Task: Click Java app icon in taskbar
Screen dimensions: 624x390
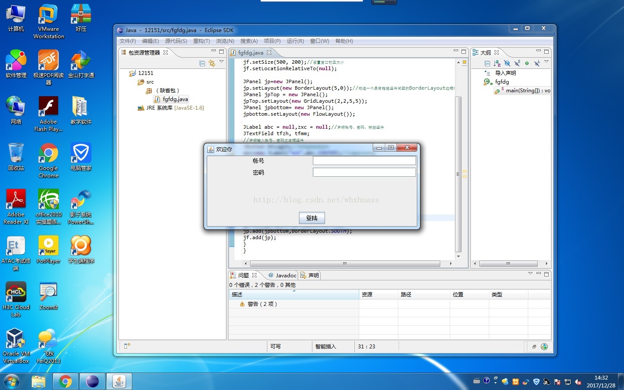Action: point(119,382)
